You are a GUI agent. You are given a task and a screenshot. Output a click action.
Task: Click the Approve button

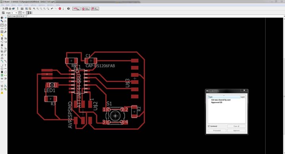click(x=236, y=131)
